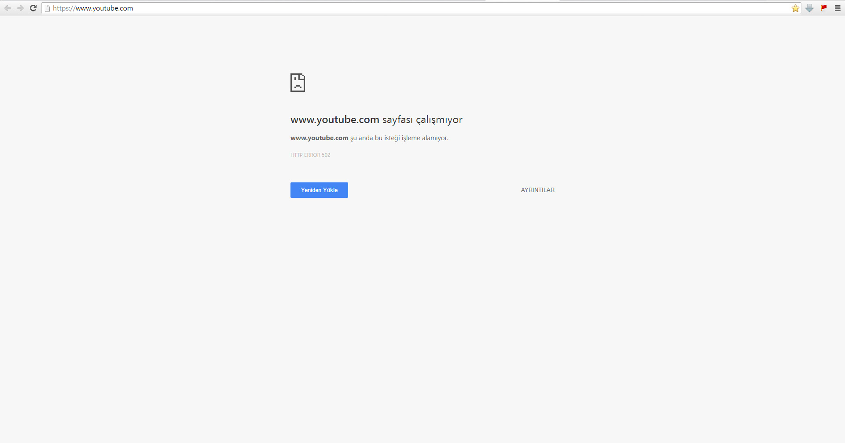Viewport: 845px width, 443px height.
Task: Click the message 'şu anda bu isteği işleme alamıyor'
Action: click(x=399, y=138)
